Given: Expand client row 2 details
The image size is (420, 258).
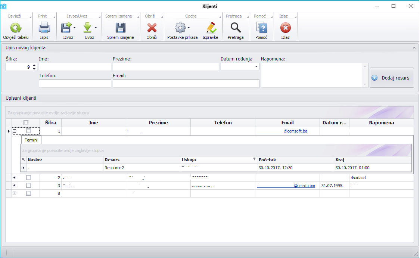Looking at the screenshot, I should point(15,178).
